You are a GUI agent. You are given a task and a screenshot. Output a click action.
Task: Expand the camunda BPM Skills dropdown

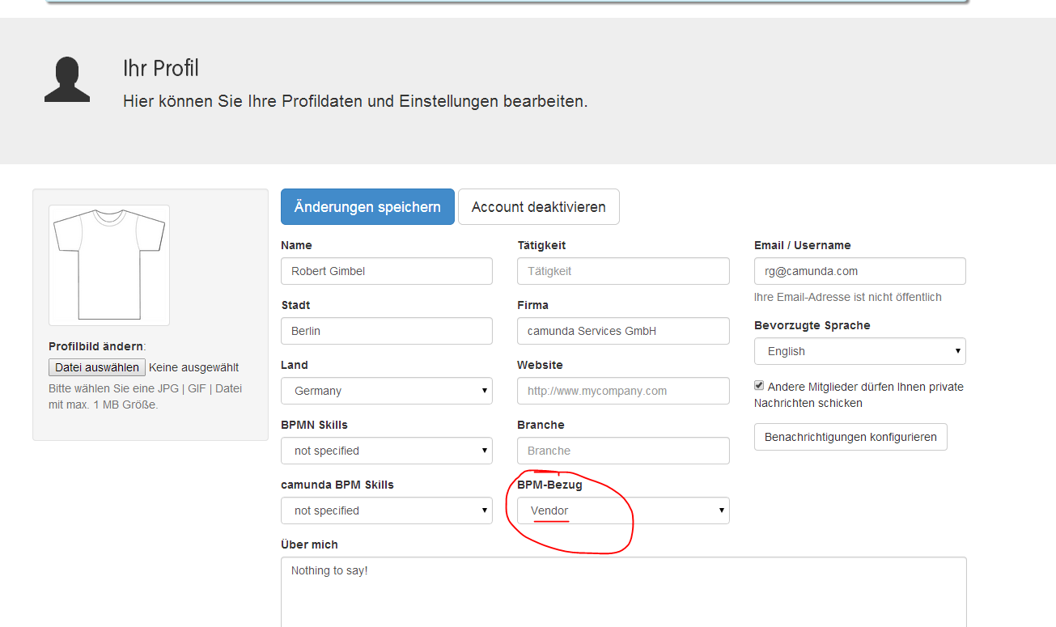tap(387, 510)
